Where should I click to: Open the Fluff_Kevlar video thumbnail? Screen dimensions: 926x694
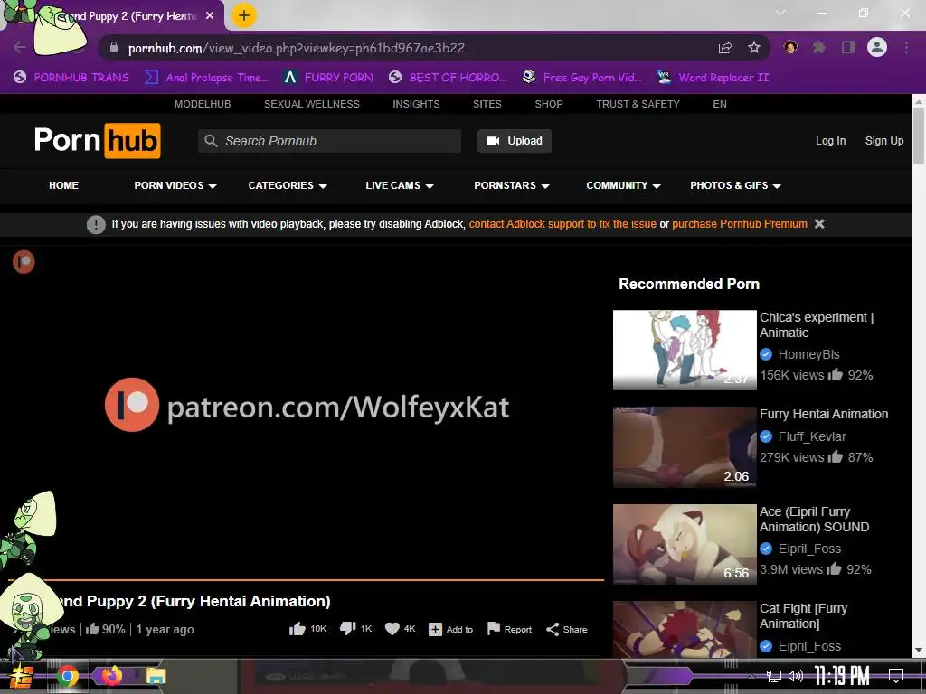coord(685,446)
